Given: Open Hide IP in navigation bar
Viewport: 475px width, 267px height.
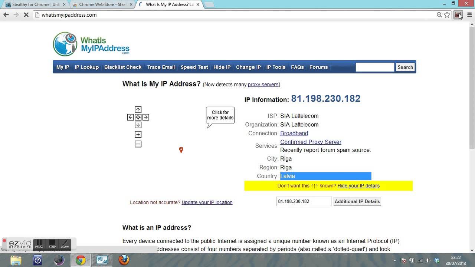Looking at the screenshot, I should 222,67.
